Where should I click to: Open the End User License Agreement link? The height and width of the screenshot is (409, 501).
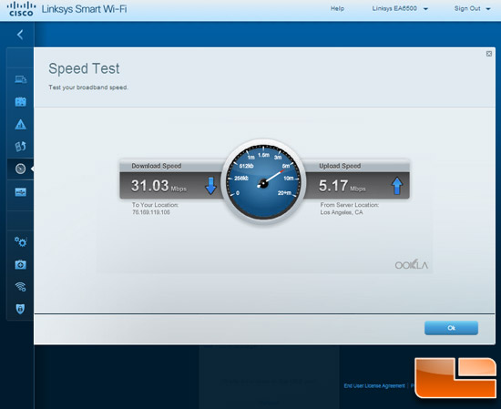[374, 385]
